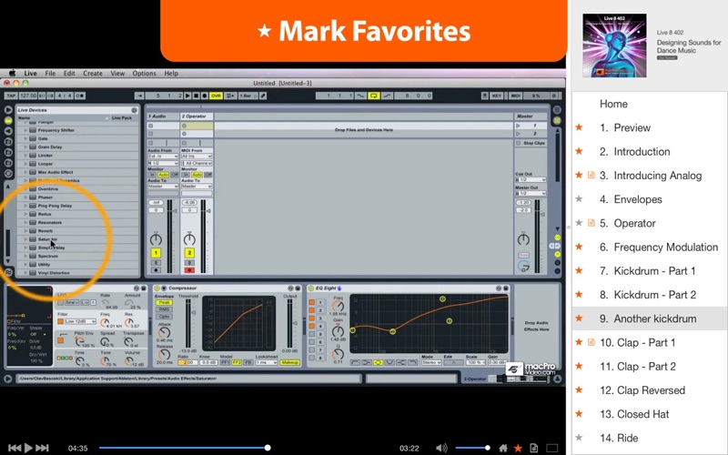728x455 pixels.
Task: Toggle Compressor Makeup button
Action: (290, 362)
